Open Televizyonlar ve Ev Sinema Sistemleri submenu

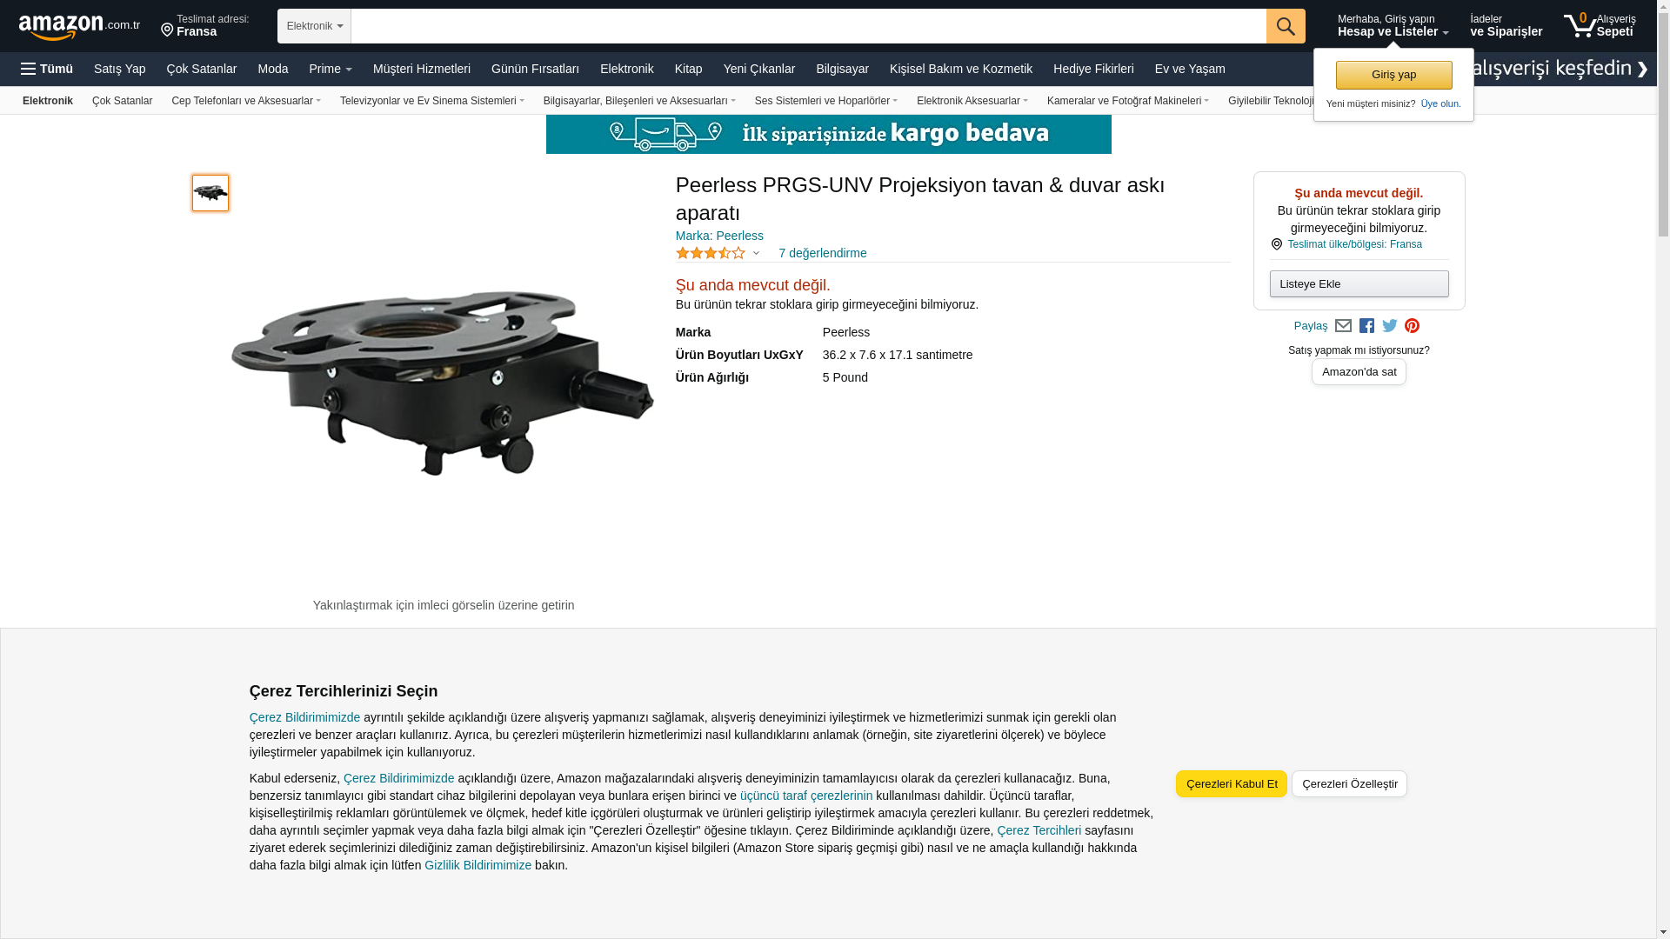click(432, 101)
